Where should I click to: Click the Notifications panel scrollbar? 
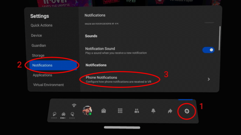pyautogui.click(x=220, y=38)
